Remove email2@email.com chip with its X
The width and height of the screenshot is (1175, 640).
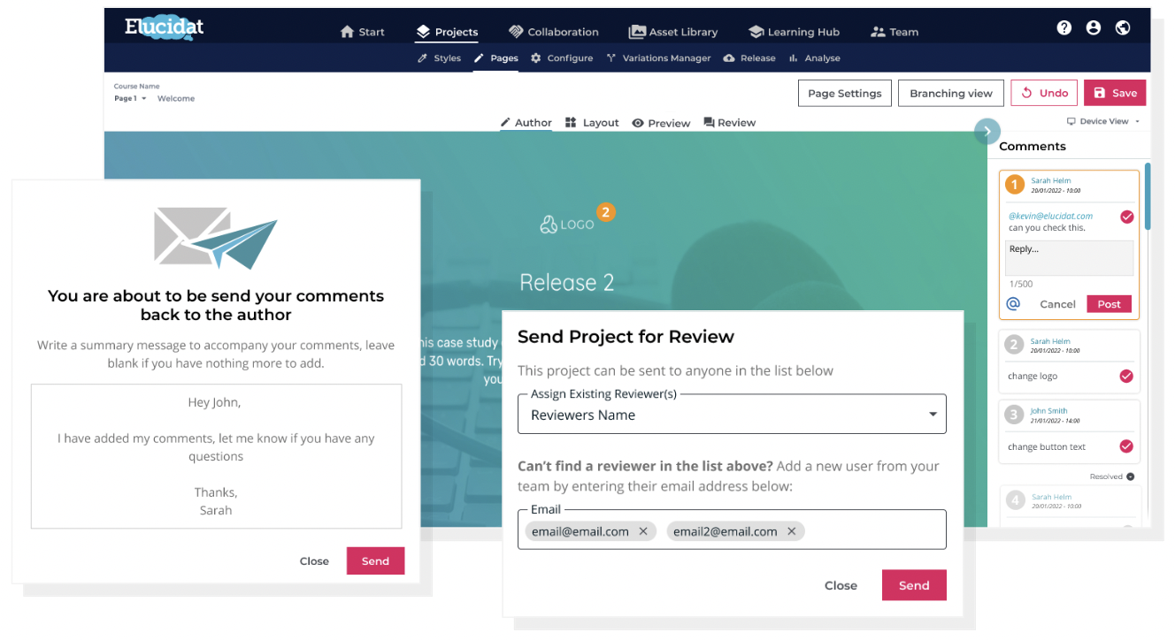click(792, 531)
